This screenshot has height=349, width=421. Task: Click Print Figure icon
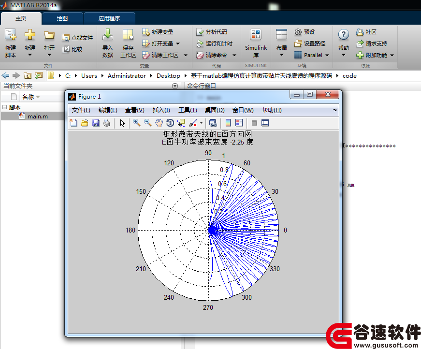pos(107,123)
